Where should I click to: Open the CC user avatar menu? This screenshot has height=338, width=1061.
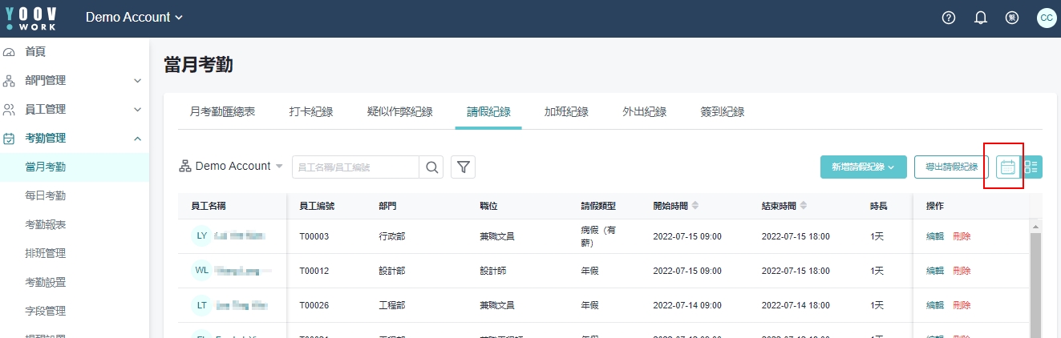click(x=1046, y=18)
